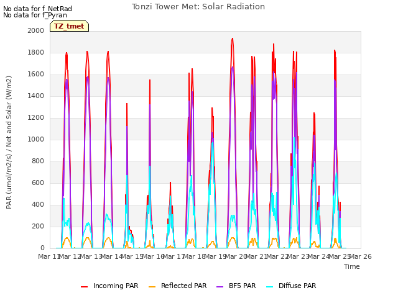The width and height of the screenshot is (398, 298).
Task: Click the y-axis tick label 800
Action: click(x=38, y=161)
